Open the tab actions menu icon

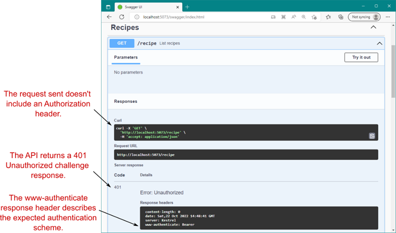point(108,7)
